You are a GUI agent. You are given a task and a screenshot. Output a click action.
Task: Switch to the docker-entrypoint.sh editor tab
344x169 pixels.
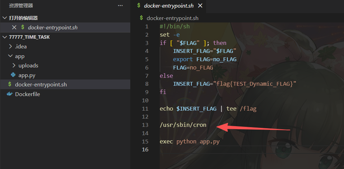[169, 6]
